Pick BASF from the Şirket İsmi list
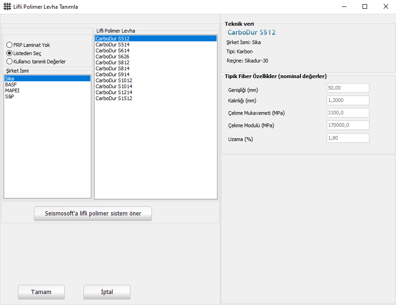The width and height of the screenshot is (396, 305). 47,85
